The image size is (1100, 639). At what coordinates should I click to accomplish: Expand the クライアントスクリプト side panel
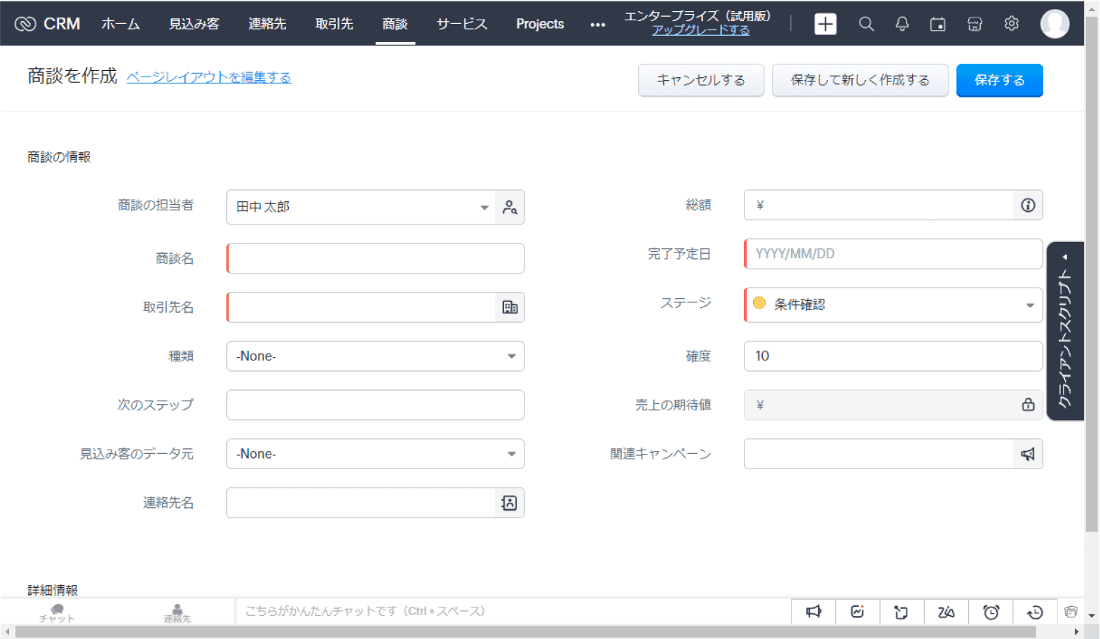point(1065,331)
